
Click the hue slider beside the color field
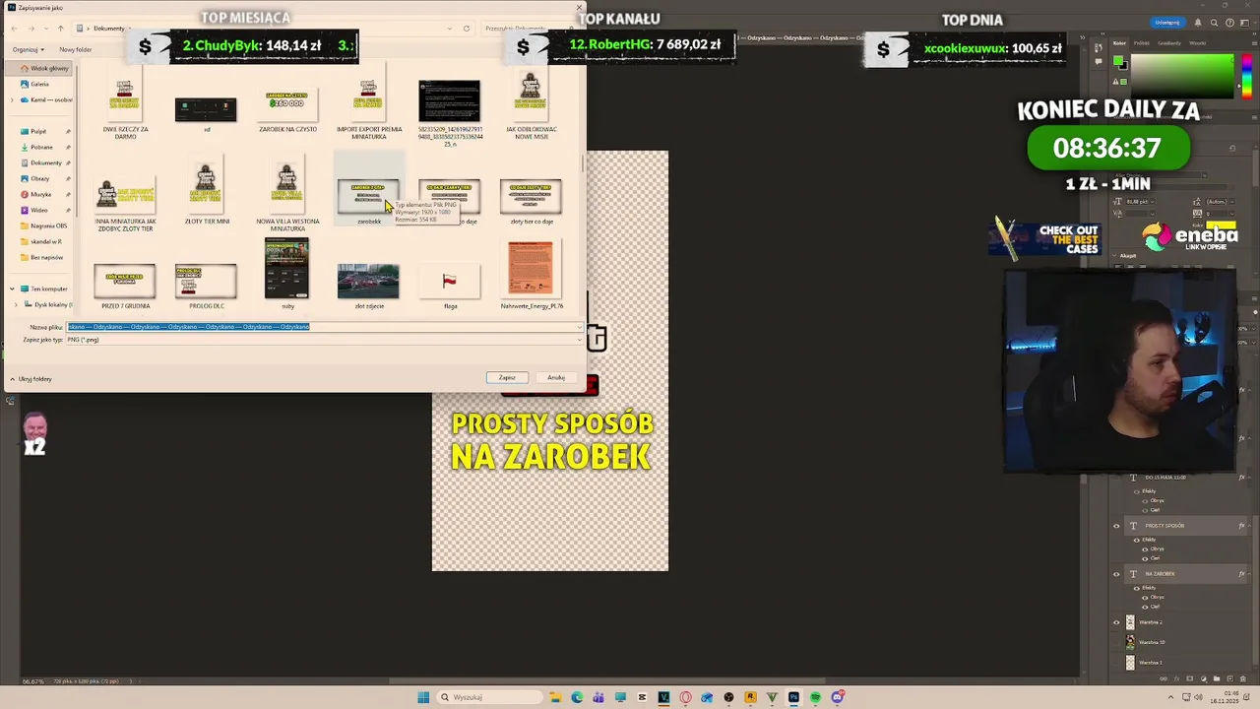pyautogui.click(x=1247, y=77)
